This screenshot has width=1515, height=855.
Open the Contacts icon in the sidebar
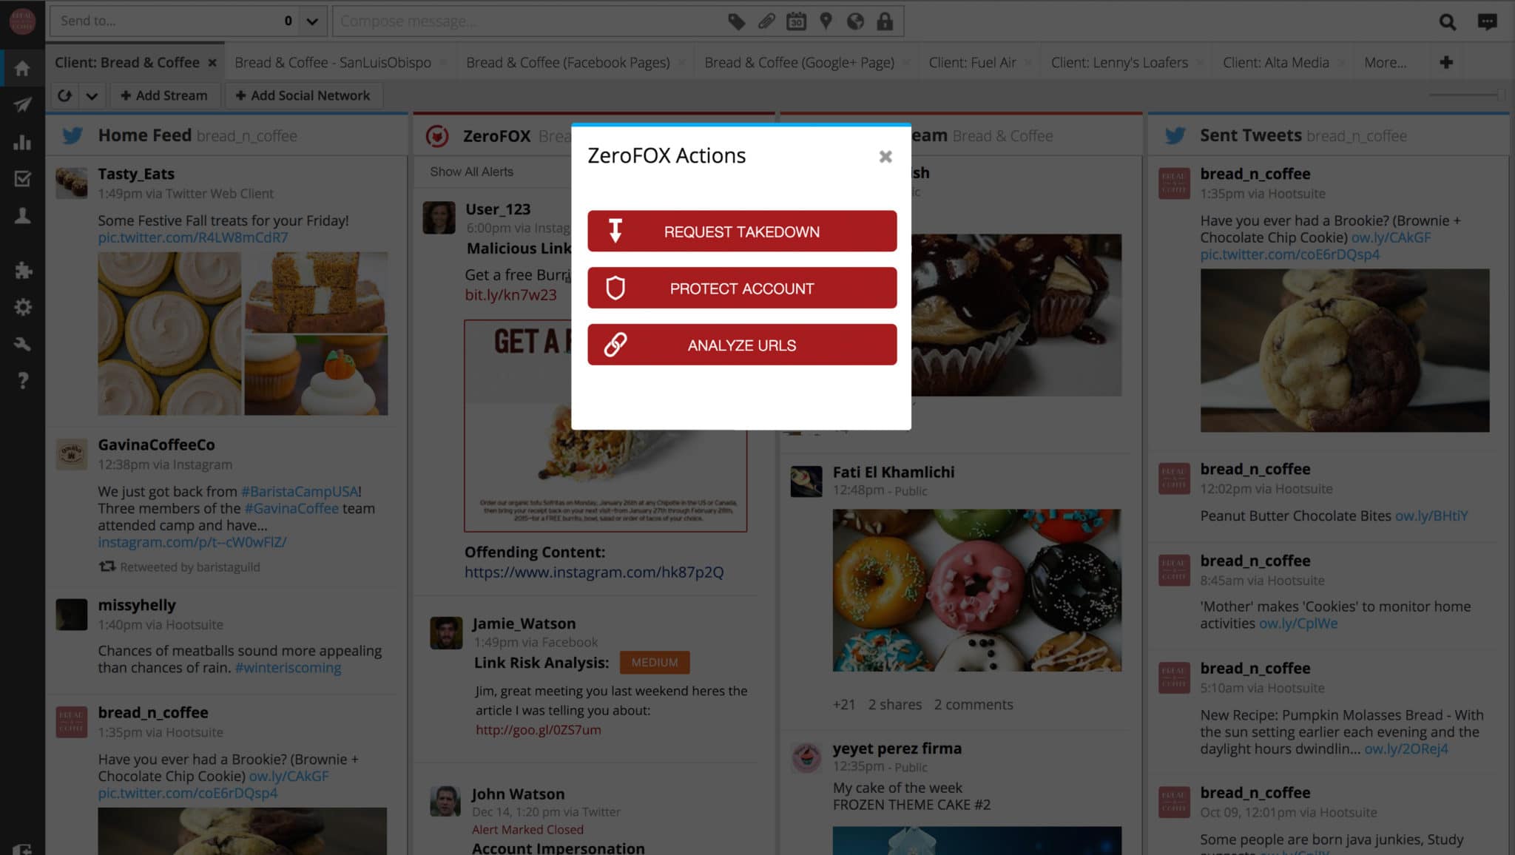tap(22, 215)
